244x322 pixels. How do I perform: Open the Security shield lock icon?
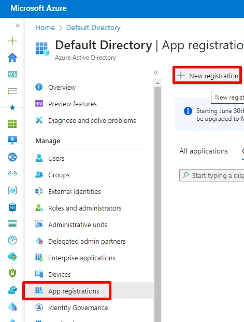pyautogui.click(x=12, y=273)
